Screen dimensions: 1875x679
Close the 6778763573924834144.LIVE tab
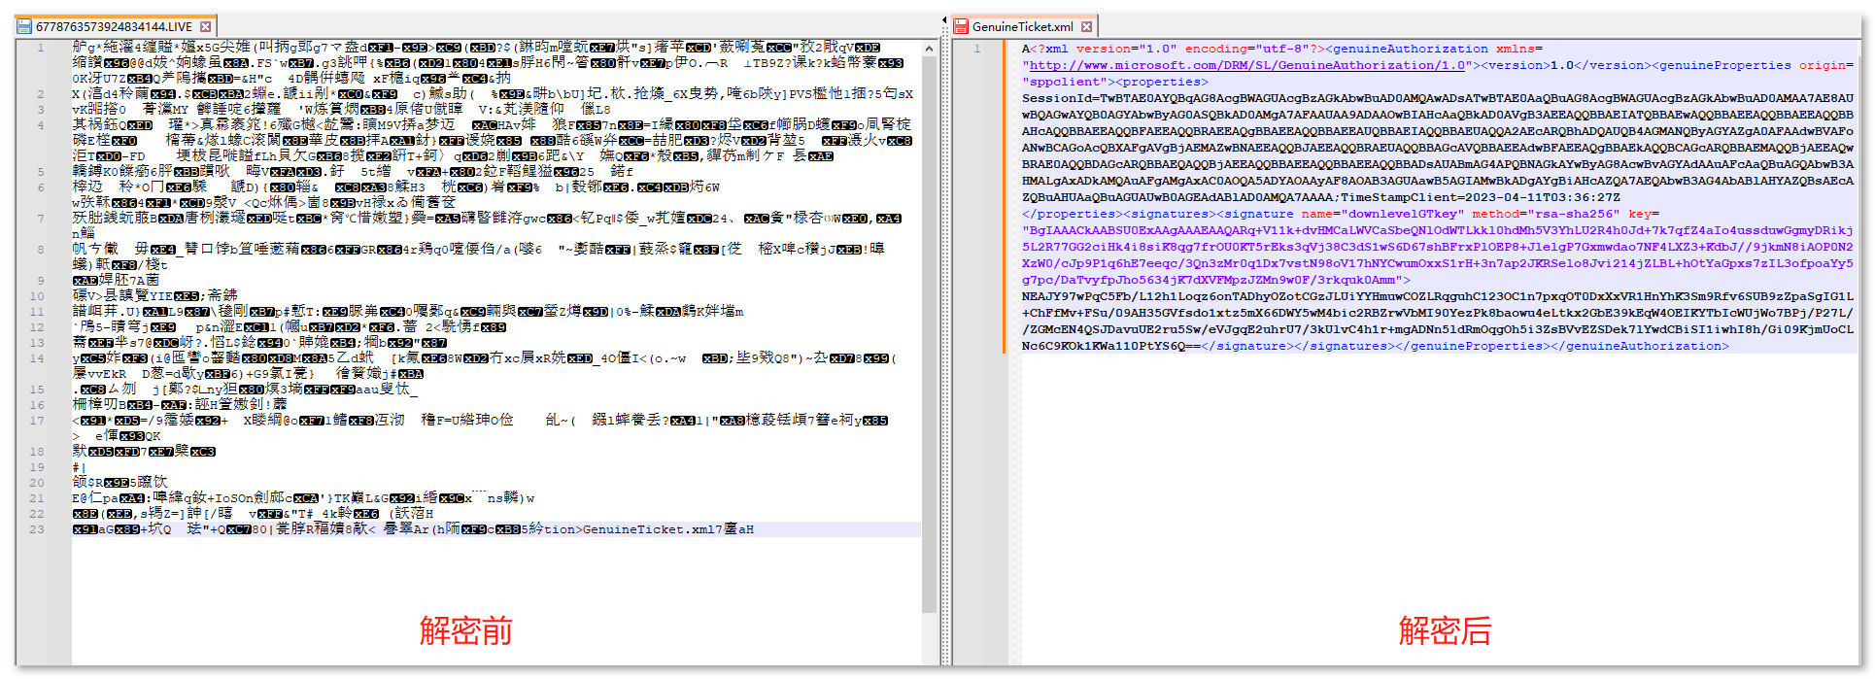pyautogui.click(x=205, y=27)
